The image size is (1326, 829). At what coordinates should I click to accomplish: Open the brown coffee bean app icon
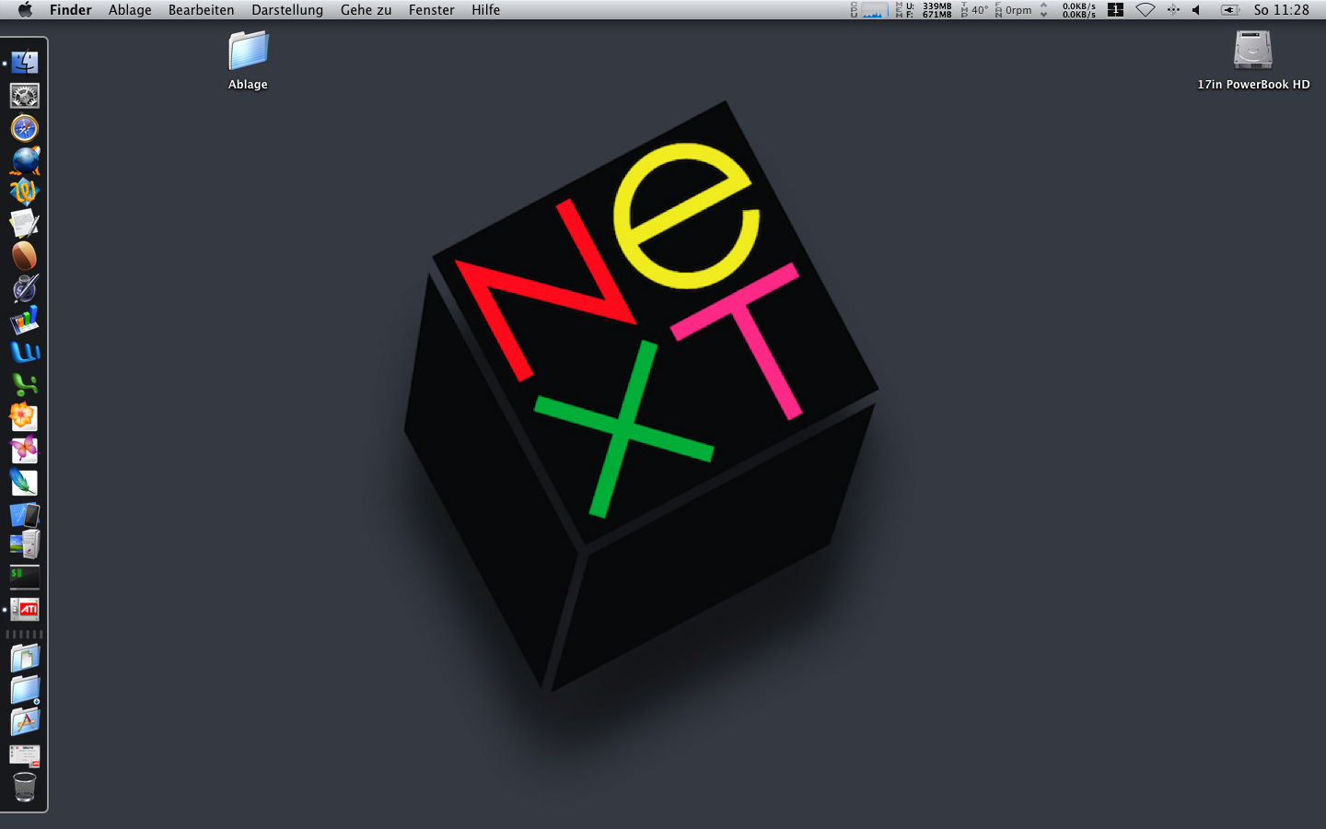point(25,256)
